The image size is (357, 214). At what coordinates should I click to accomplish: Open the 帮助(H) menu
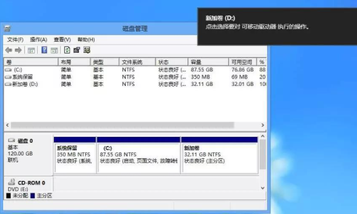coord(86,39)
